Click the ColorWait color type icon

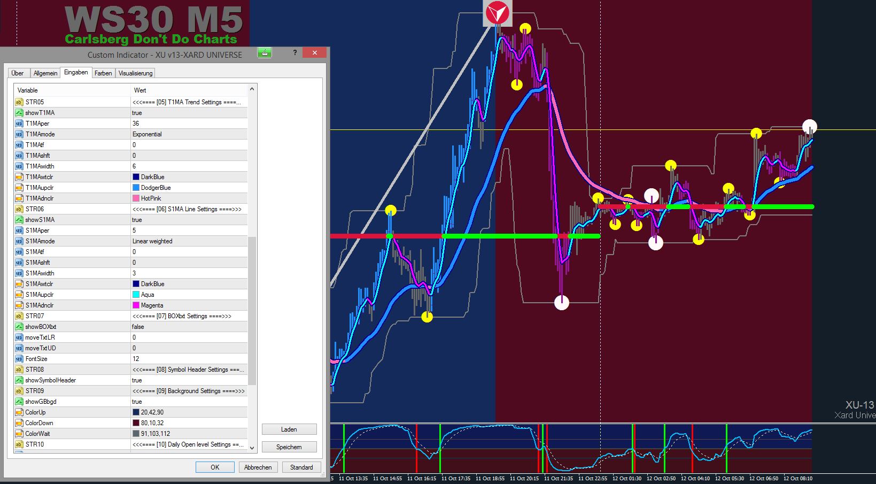pos(19,434)
